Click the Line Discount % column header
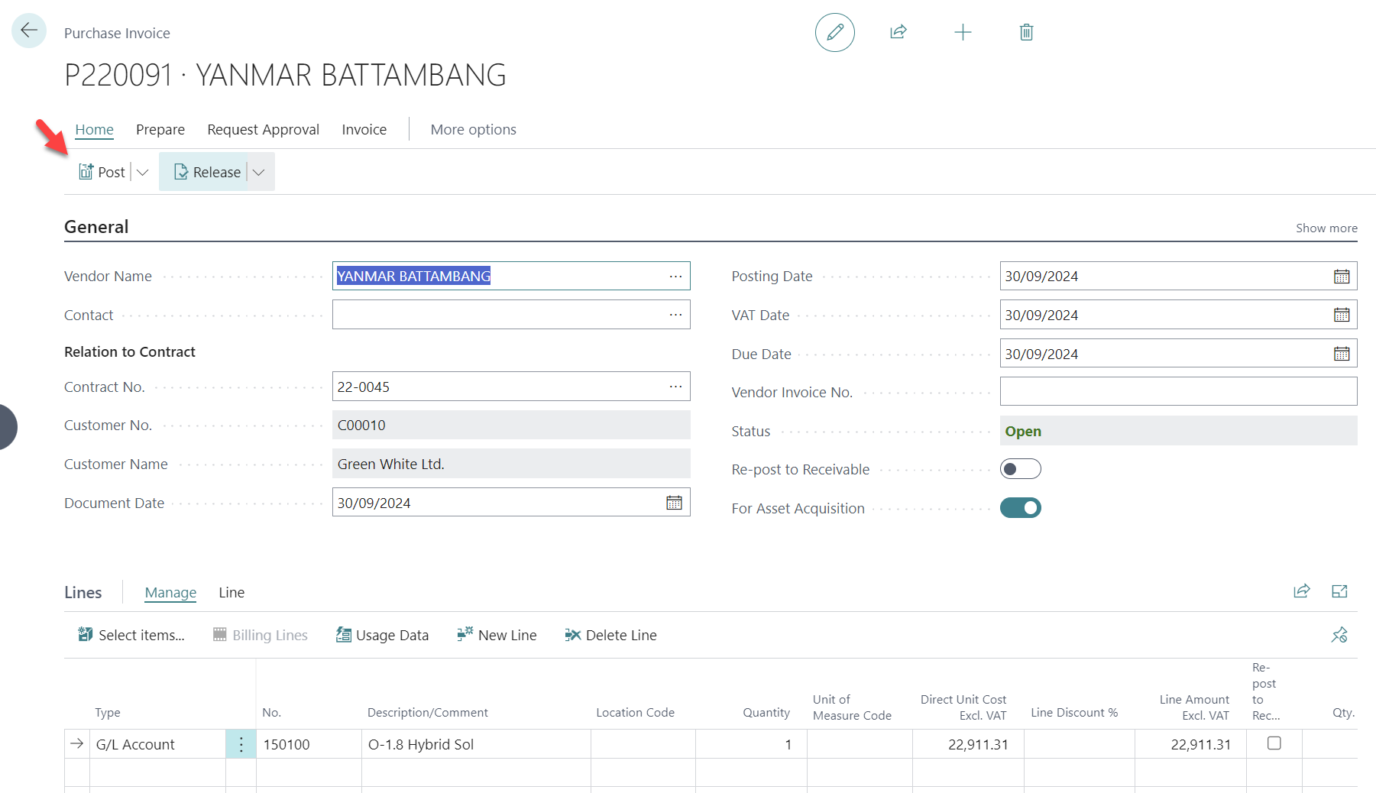The width and height of the screenshot is (1376, 793). [1073, 712]
